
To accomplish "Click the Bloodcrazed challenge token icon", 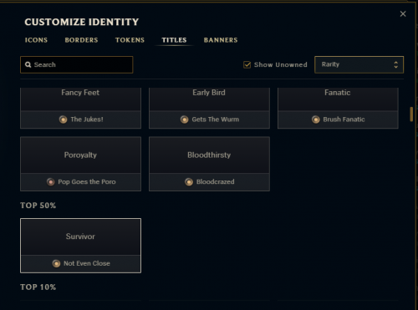I will pos(189,182).
